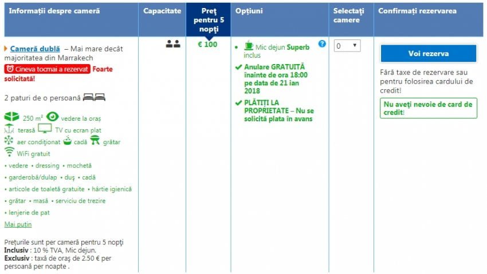Click the alarm clock icon in red badge

[10, 69]
